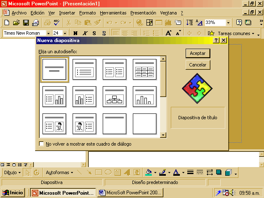
Task: Click the 3D style icon
Action: click(228, 172)
